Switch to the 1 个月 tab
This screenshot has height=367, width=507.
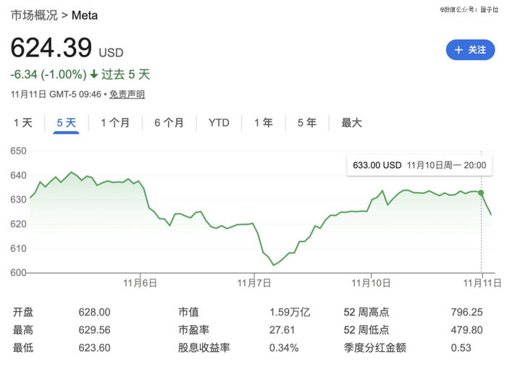(115, 123)
